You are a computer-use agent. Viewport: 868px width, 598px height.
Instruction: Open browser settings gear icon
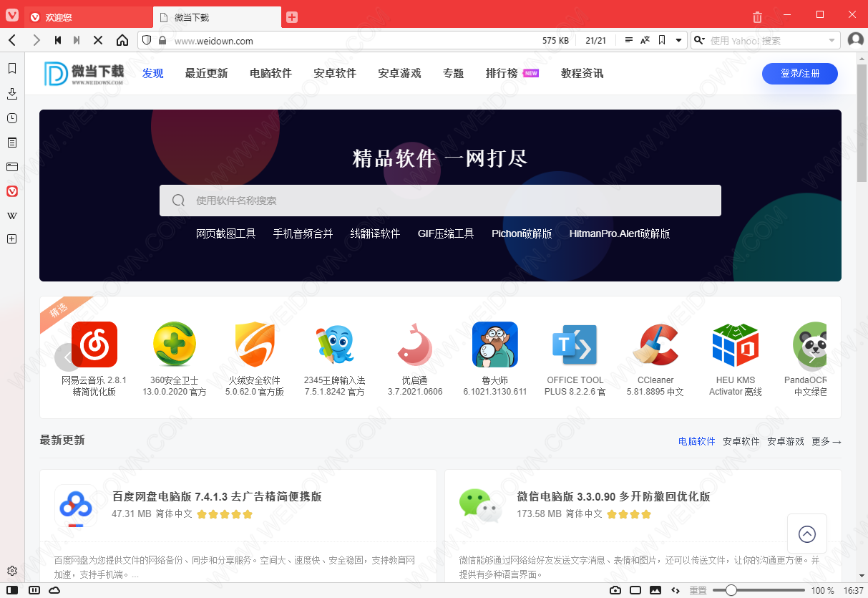click(12, 570)
